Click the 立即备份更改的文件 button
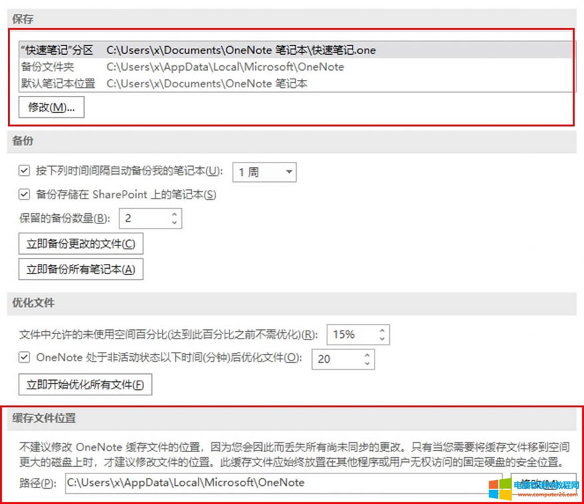Viewport: 584px width, 504px height. pos(81,244)
